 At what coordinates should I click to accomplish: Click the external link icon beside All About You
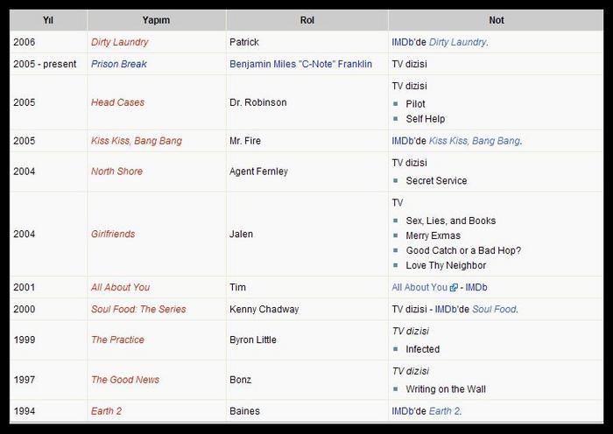(x=454, y=288)
